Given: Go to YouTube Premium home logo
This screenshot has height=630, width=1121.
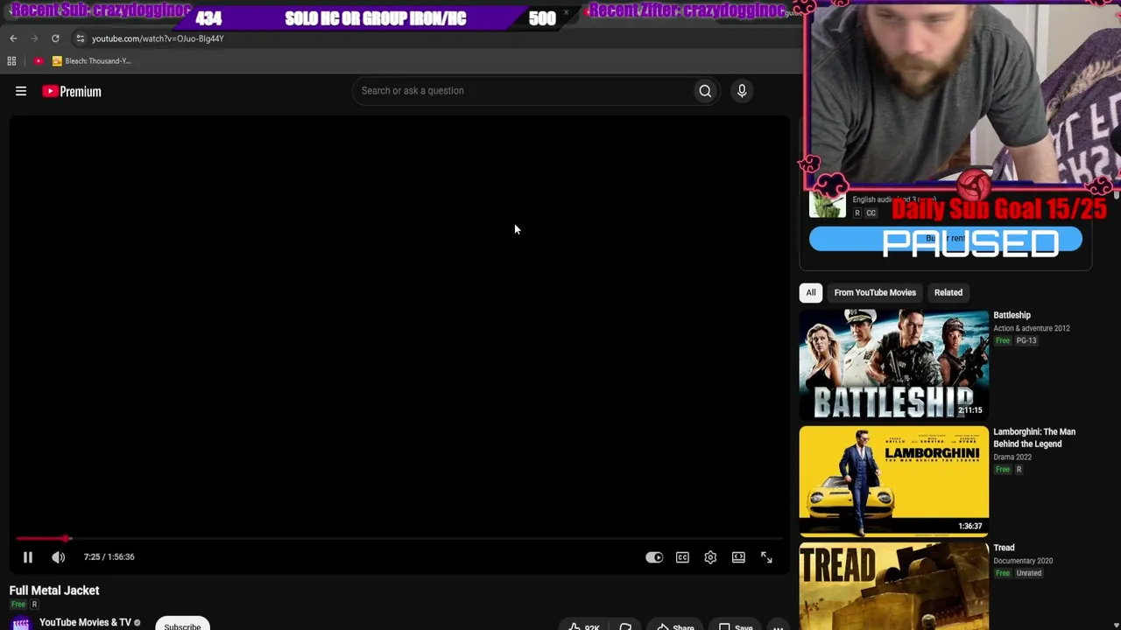Looking at the screenshot, I should (72, 91).
